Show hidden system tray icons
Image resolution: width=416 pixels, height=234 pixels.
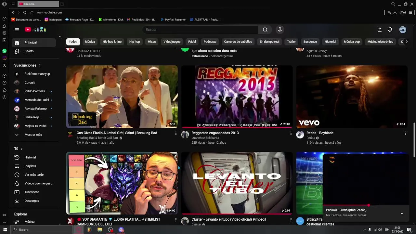pyautogui.click(x=364, y=230)
